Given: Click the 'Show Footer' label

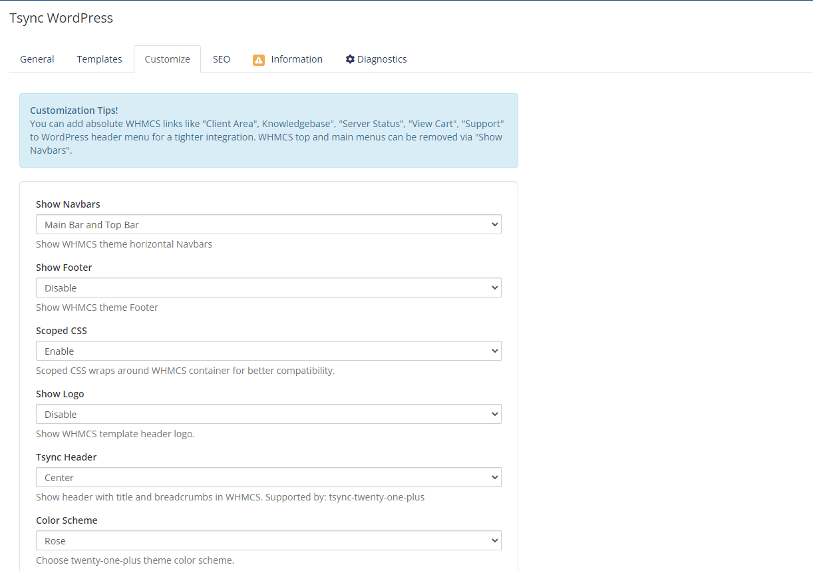Looking at the screenshot, I should click(x=64, y=268).
